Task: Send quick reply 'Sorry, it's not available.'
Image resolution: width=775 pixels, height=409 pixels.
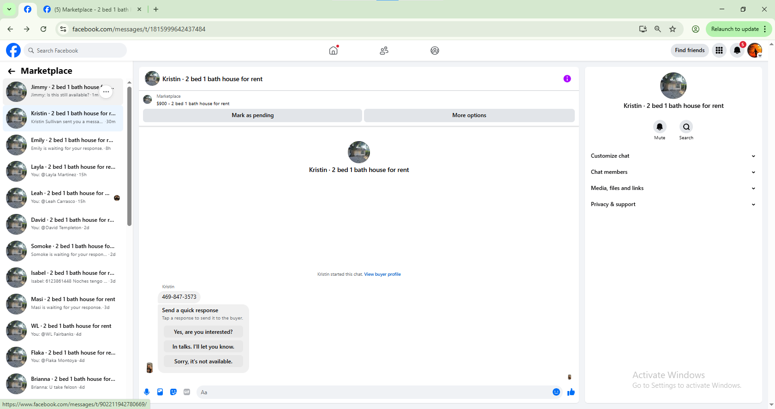Action: [203, 362]
